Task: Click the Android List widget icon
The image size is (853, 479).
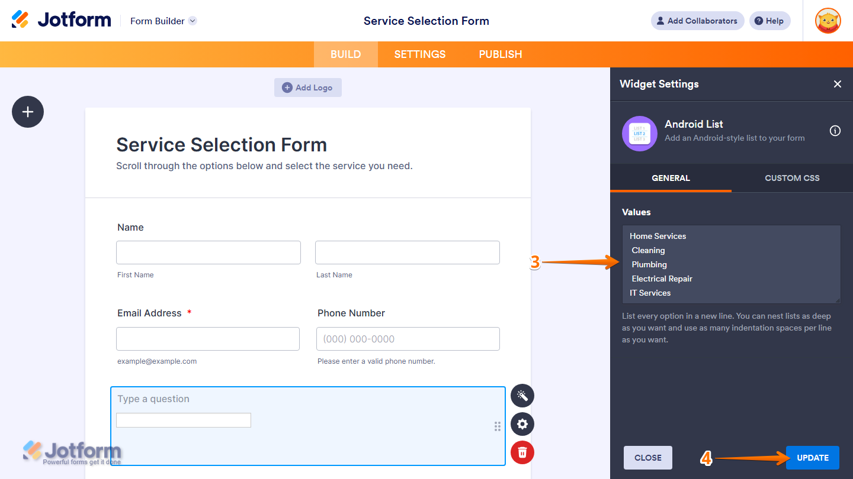Action: click(639, 134)
